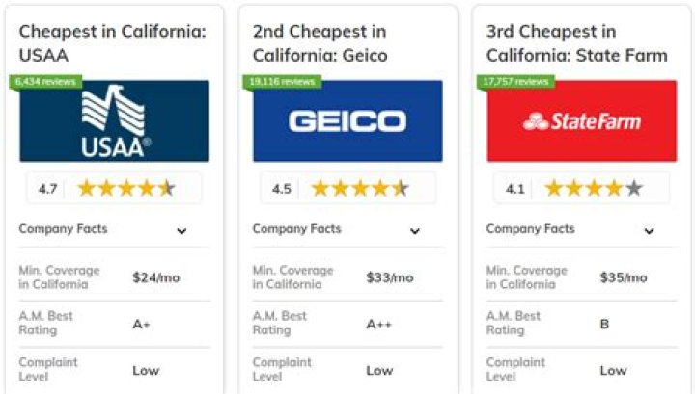Click the $33/mo Geico minimum coverage price
This screenshot has width=695, height=394.
[x=390, y=277]
